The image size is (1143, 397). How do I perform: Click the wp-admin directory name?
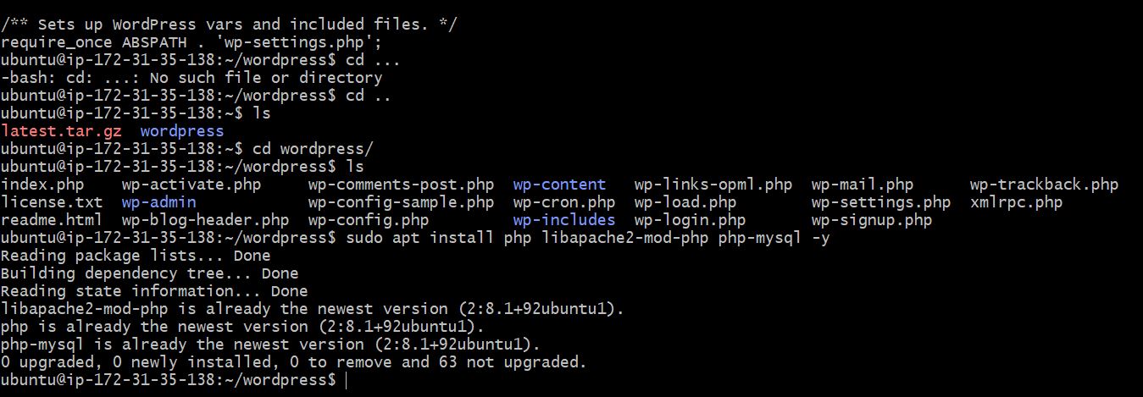[158, 202]
